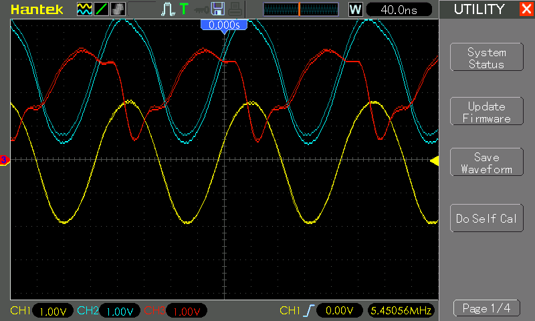
Task: Open System Status
Action: (x=487, y=57)
